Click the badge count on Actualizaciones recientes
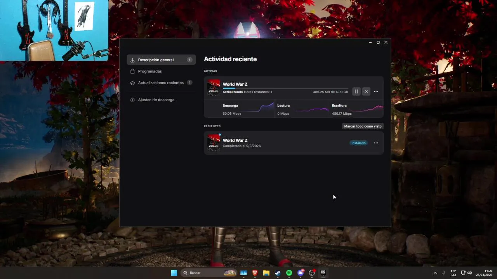 pos(189,83)
